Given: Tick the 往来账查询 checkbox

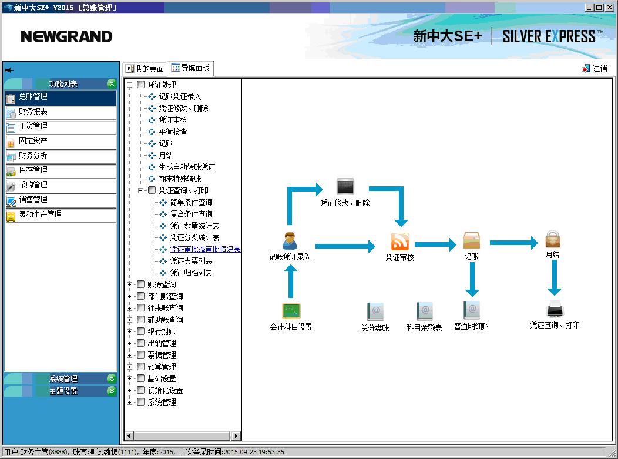Looking at the screenshot, I should 141,308.
